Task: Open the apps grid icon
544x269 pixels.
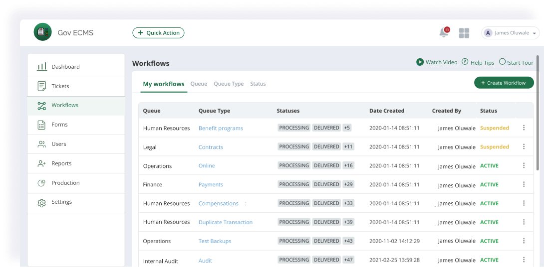Action: coord(464,33)
